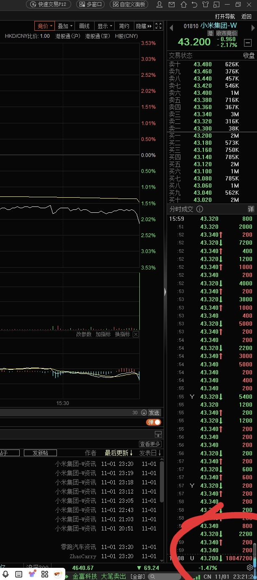Open the 叠加 overlay dropdown

(65, 26)
